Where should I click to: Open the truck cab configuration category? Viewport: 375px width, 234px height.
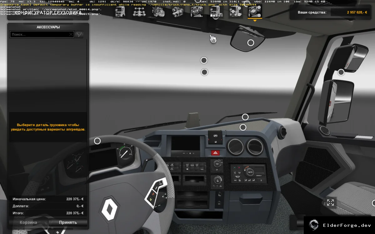120,12
